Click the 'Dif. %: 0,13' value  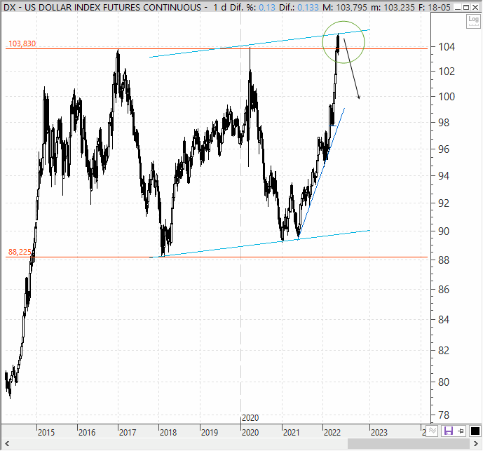(252, 7)
